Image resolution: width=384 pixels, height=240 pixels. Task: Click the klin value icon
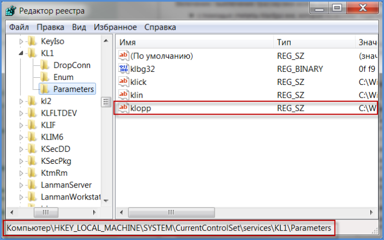(124, 95)
